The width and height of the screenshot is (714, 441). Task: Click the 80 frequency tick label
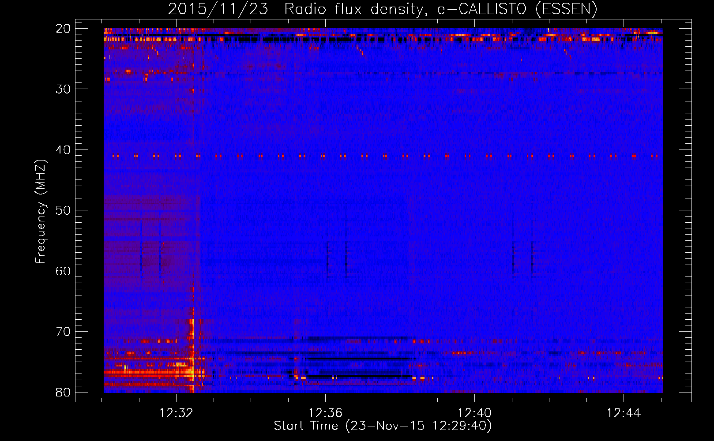click(64, 392)
